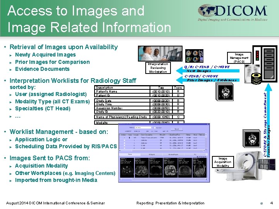The height and width of the screenshot is (209, 279).
Task: Click Scheduling Data Provided by RIS/PACS
Action: 66,146
